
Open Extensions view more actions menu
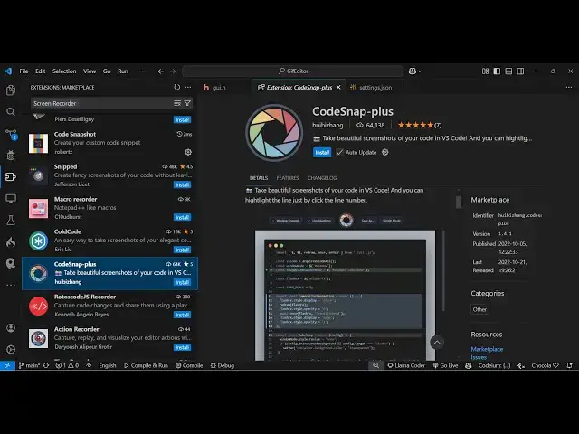(188, 87)
